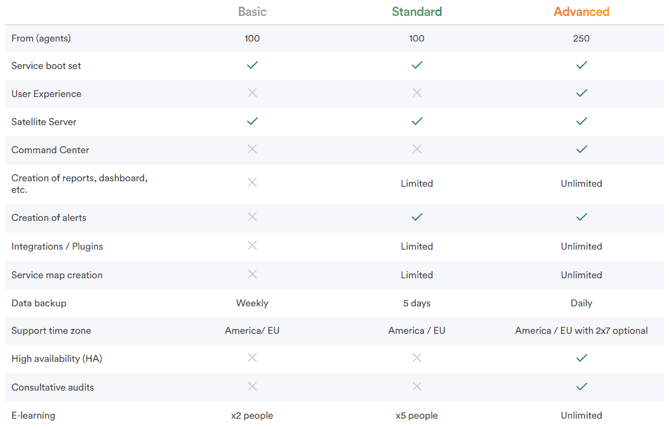Click the Data backup row label
This screenshot has height=429, width=669.
pos(39,303)
